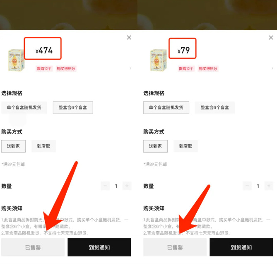Screen dimensions: 277x264
Task: Choose 到店取 pickup in left panel
Action: pyautogui.click(x=43, y=146)
